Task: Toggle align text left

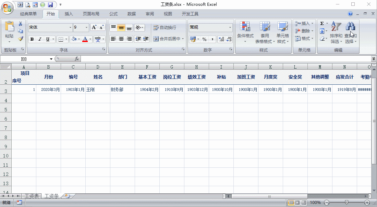Action: pos(113,39)
